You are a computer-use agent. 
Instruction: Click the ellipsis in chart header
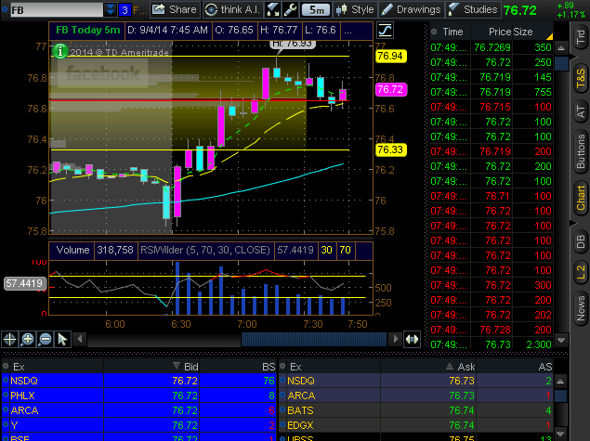point(348,30)
